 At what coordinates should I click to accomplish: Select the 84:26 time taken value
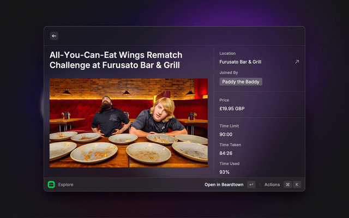click(226, 153)
